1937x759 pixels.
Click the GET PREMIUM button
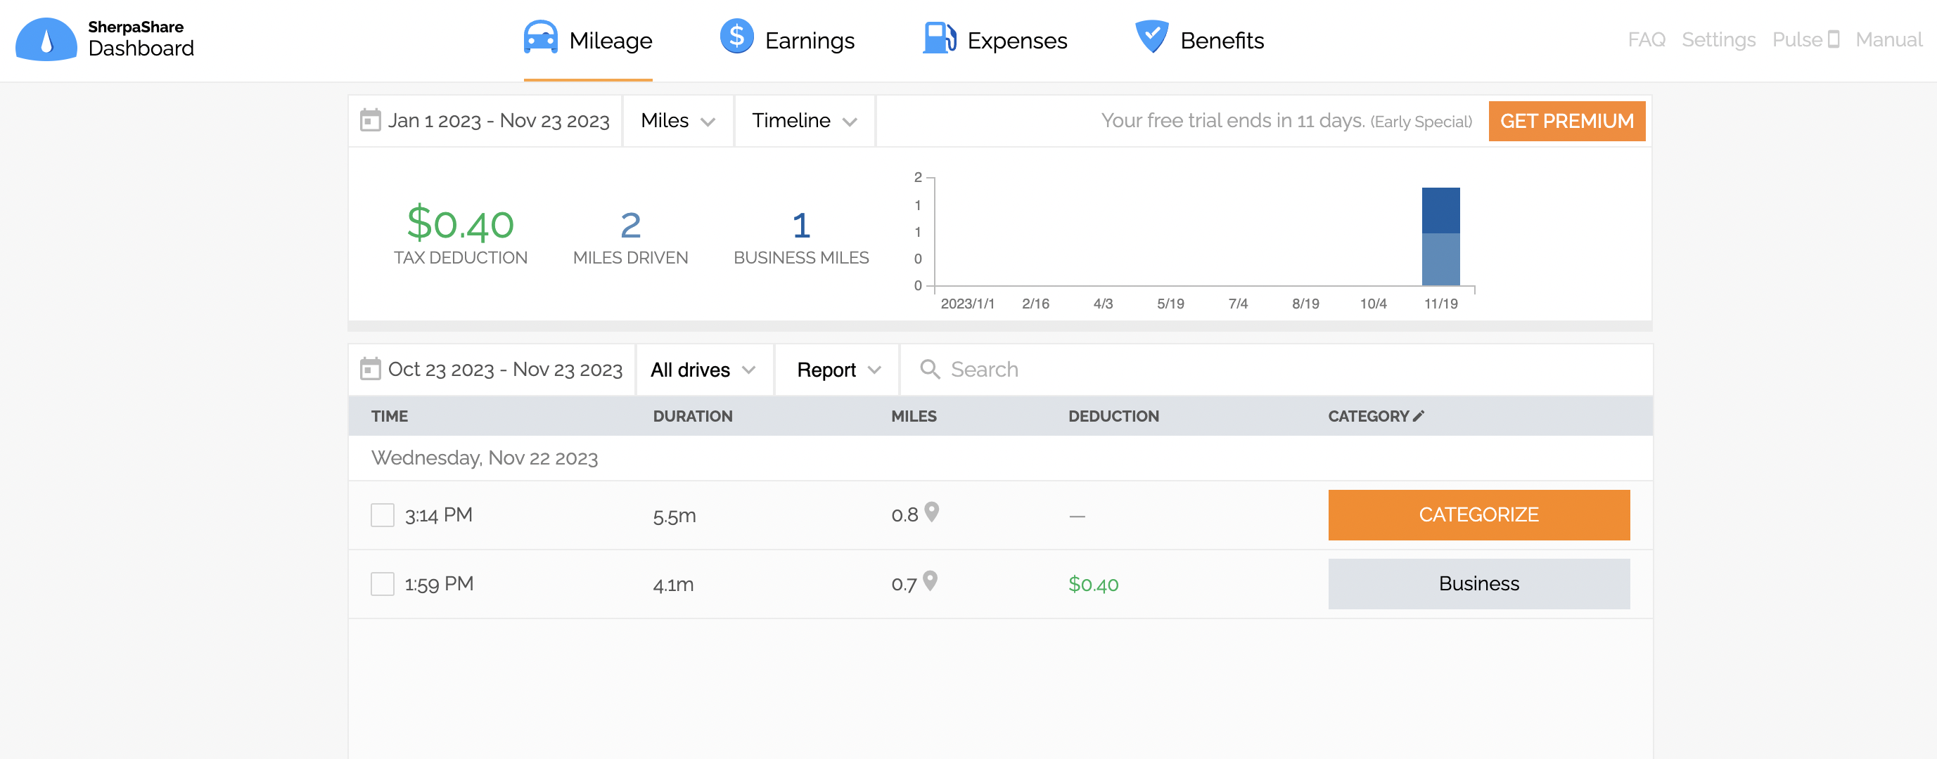click(1566, 121)
